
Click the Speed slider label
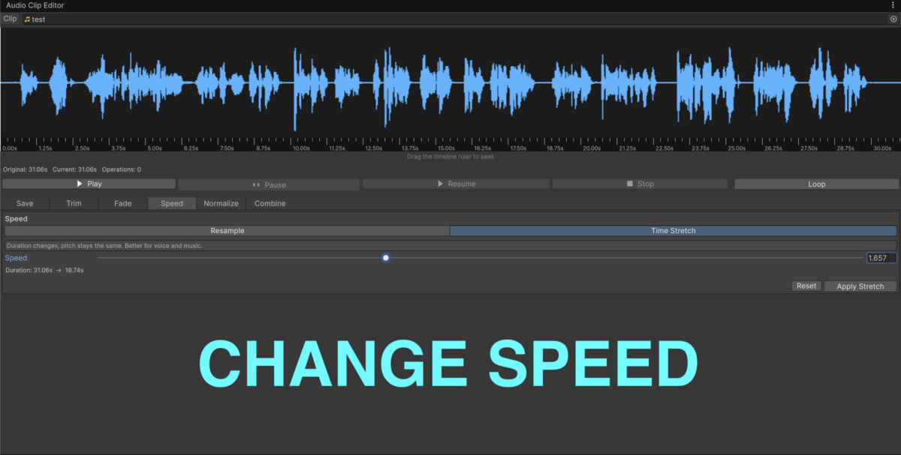[16, 258]
